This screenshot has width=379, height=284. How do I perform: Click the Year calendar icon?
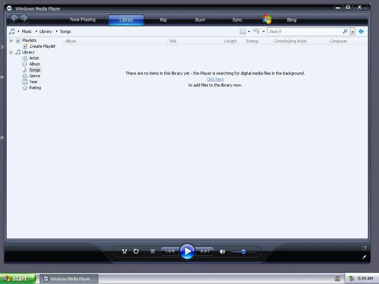click(x=25, y=82)
